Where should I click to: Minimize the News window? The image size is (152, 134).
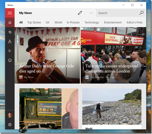coord(123,5)
